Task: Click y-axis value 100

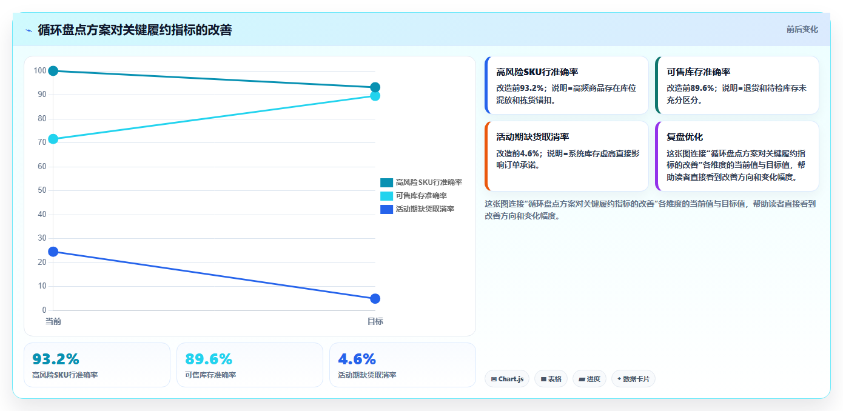Action: click(x=40, y=71)
